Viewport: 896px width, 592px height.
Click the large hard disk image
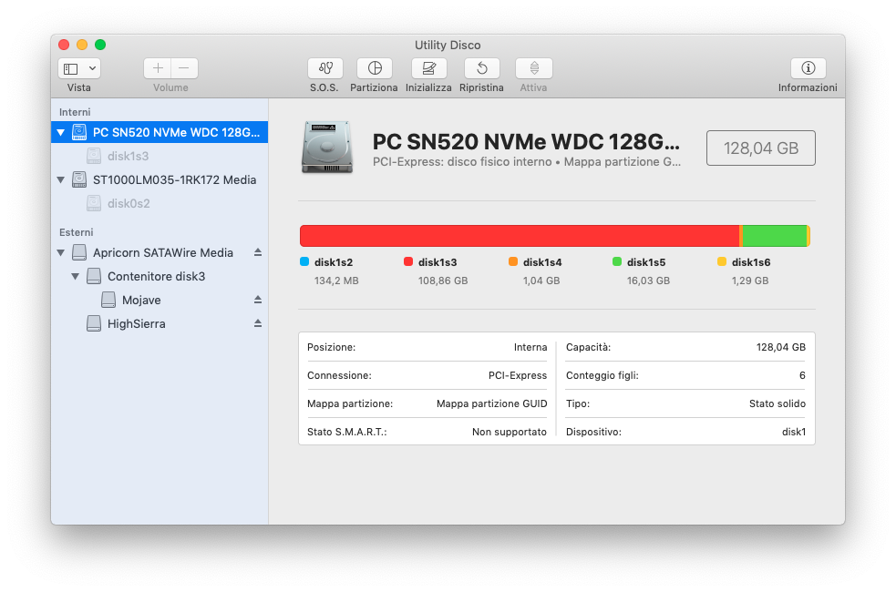coord(327,147)
